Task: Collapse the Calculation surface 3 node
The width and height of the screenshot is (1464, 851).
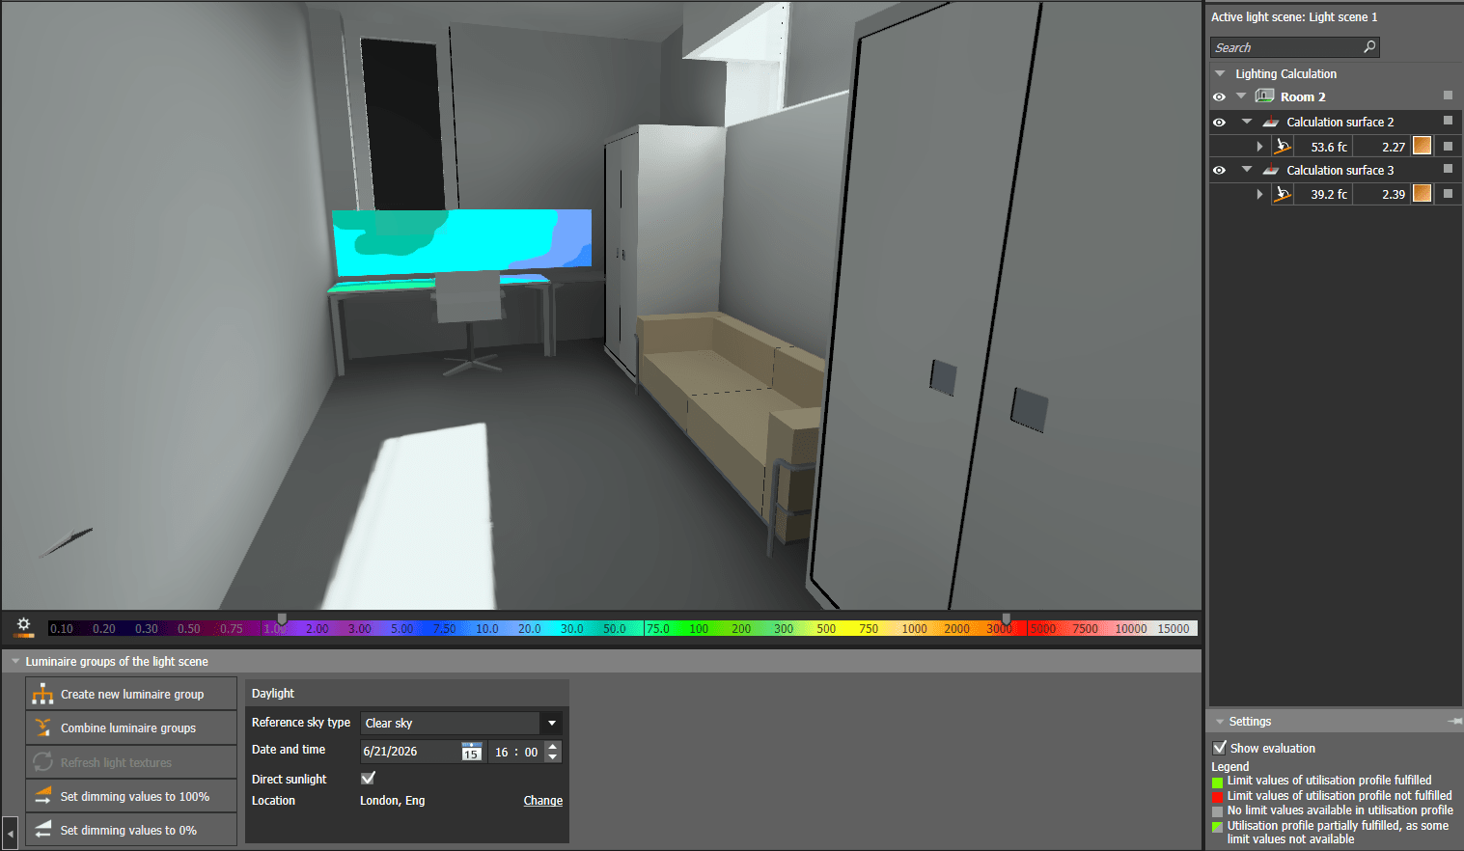Action: point(1247,170)
